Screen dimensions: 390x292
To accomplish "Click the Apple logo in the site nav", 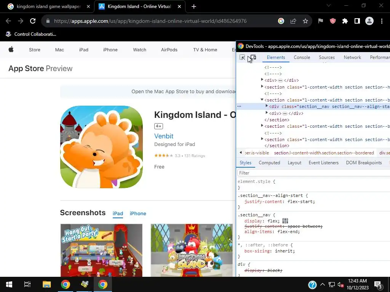I will point(11,49).
